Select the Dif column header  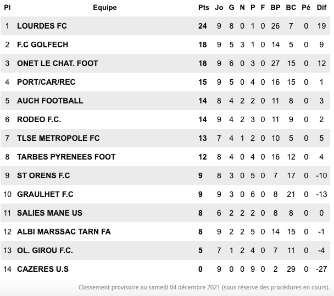tap(322, 8)
